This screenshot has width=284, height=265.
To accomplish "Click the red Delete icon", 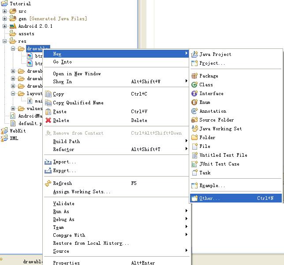I will 48,120.
